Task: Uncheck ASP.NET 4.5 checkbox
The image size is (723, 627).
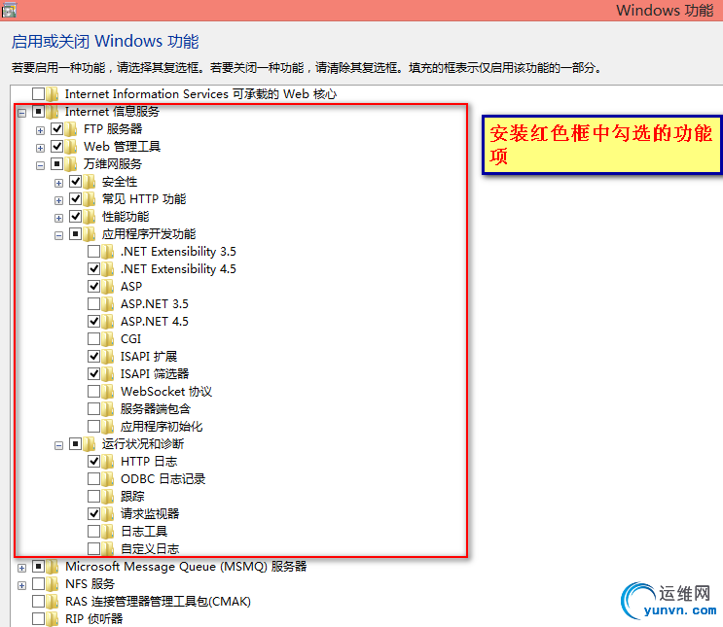Action: (x=93, y=321)
